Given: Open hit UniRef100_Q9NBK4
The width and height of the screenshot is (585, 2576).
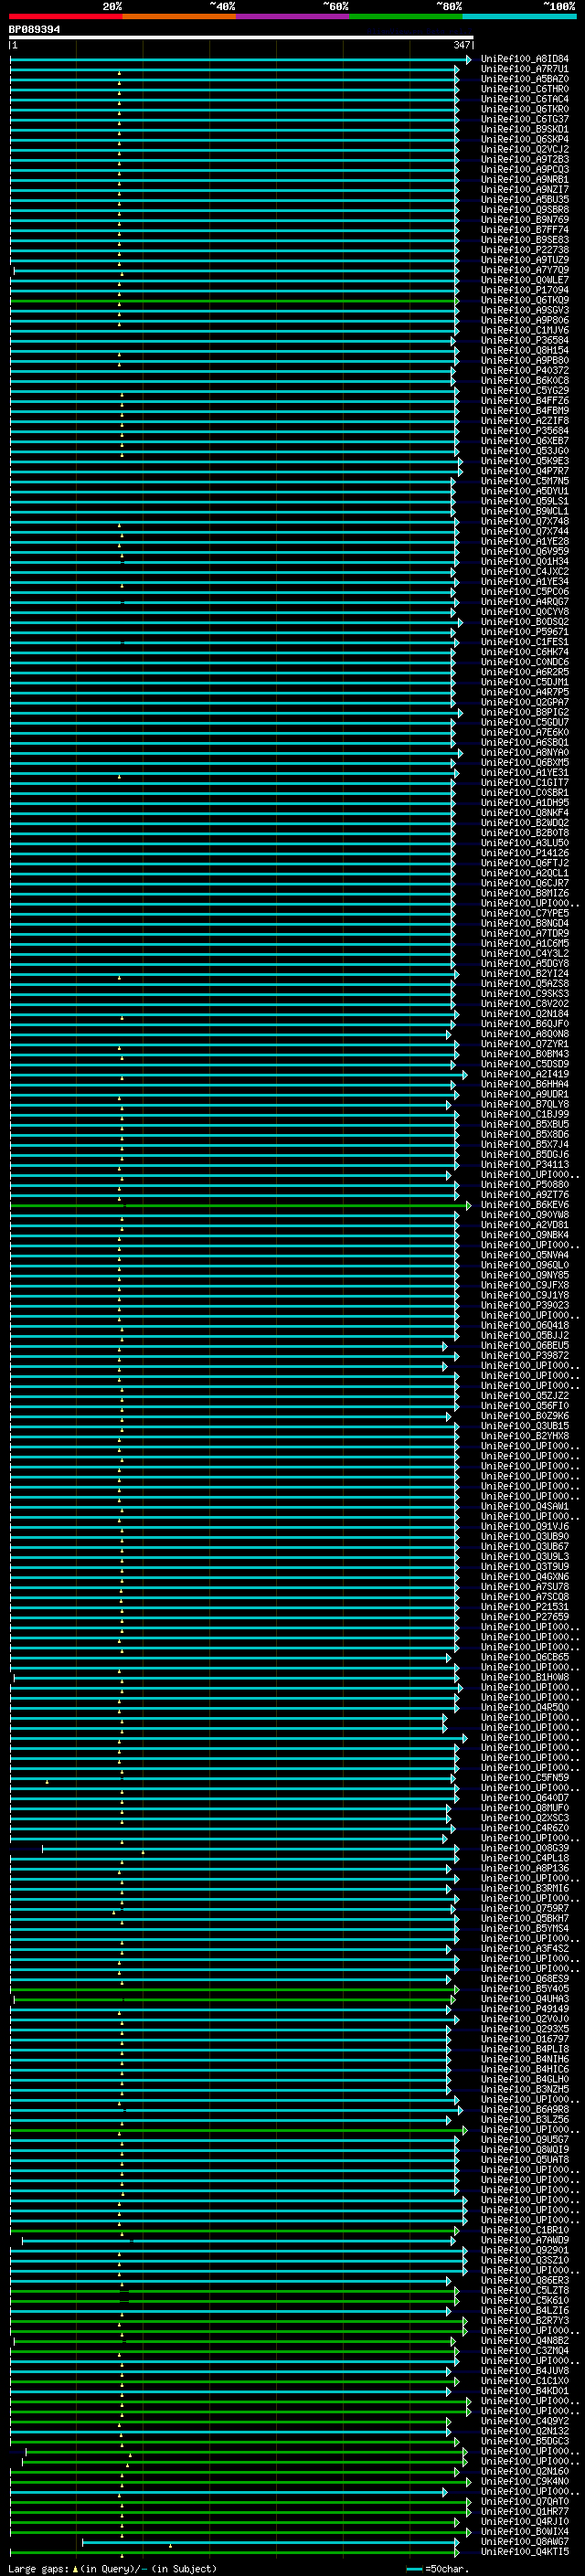Looking at the screenshot, I should 524,1235.
